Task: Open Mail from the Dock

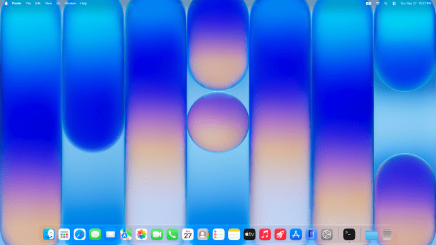Action: pyautogui.click(x=110, y=234)
